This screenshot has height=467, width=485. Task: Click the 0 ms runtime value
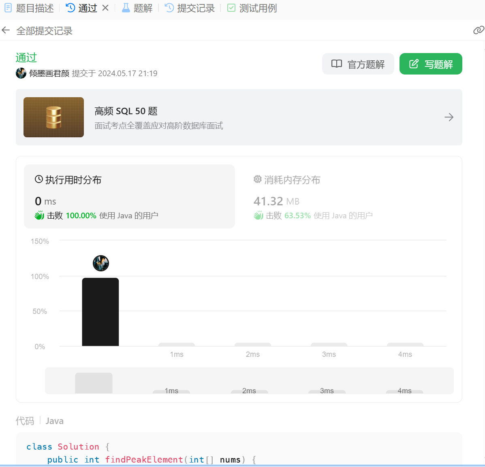click(45, 201)
